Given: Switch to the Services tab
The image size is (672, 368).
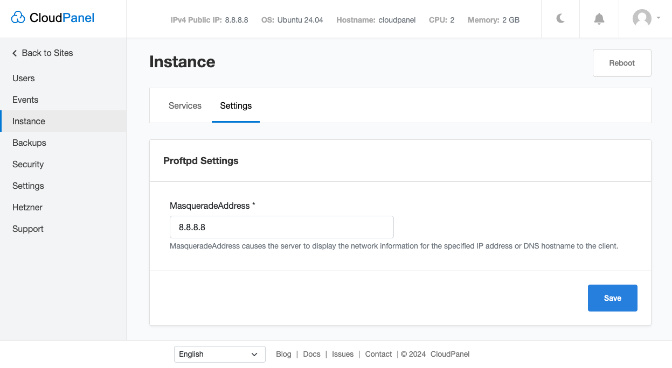Looking at the screenshot, I should 185,106.
